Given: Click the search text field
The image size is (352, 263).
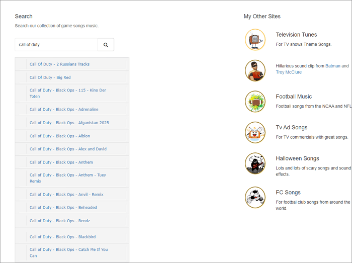Looking at the screenshot, I should tap(56, 45).
